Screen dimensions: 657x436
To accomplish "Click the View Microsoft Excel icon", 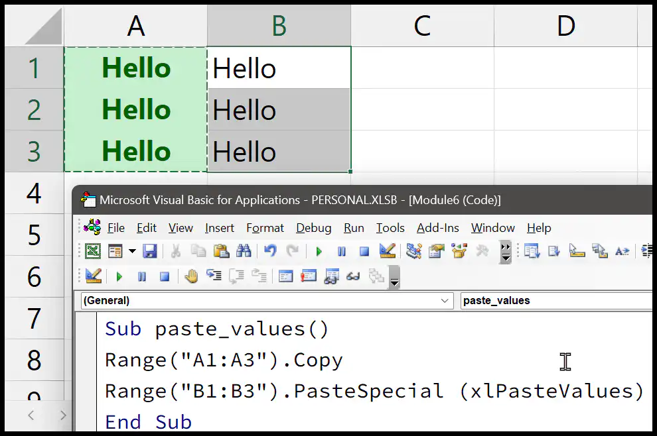I will click(x=93, y=251).
